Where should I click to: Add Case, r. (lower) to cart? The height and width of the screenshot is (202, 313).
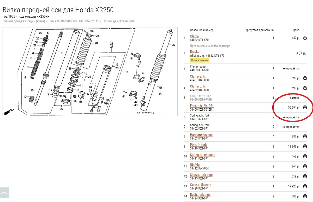click(x=305, y=186)
